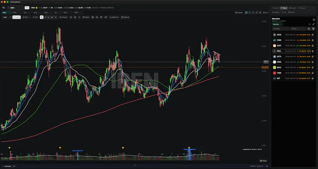Remove HUT using its trash icon
The height and width of the screenshot is (169, 318).
click(312, 78)
